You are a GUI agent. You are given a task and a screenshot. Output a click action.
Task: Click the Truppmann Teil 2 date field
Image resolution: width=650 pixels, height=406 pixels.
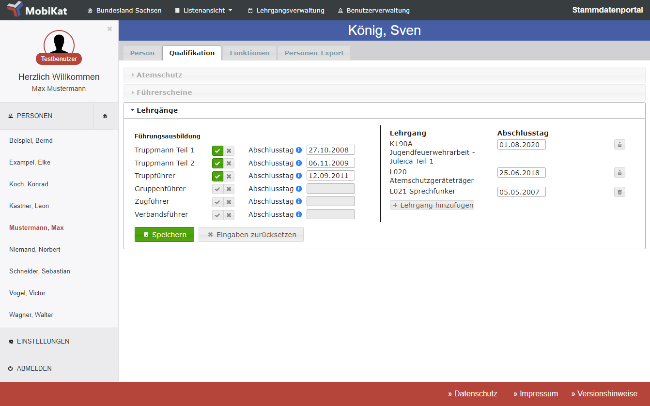tap(330, 163)
